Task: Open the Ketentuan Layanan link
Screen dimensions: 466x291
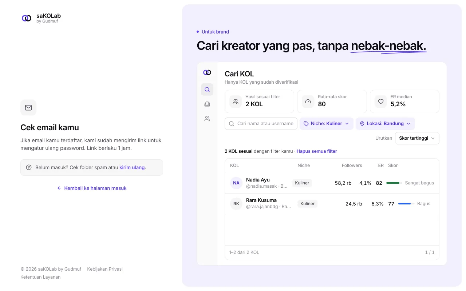Action: (x=40, y=277)
